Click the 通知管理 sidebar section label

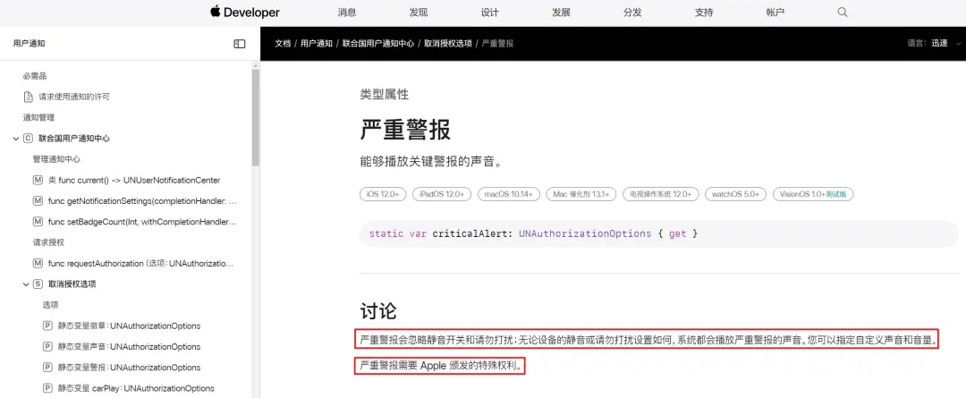point(38,118)
